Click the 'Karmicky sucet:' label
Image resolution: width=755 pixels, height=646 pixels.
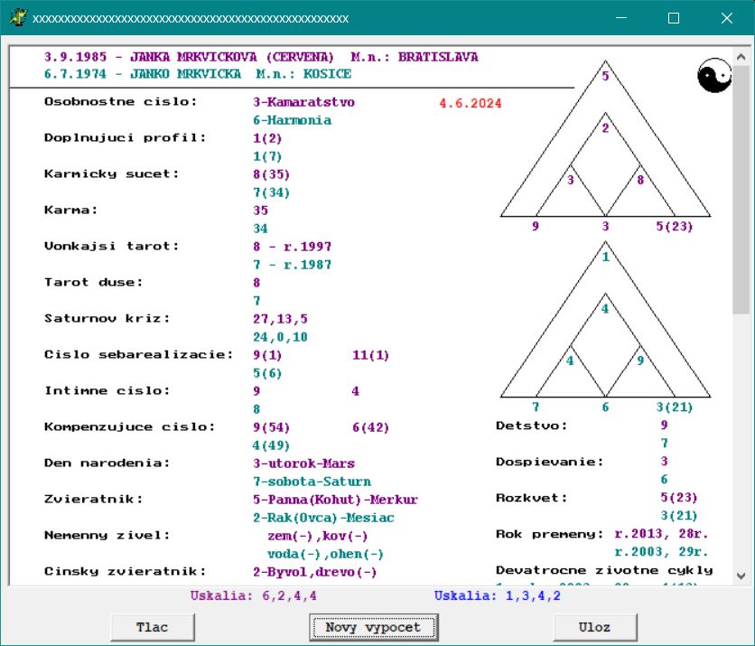(x=112, y=173)
